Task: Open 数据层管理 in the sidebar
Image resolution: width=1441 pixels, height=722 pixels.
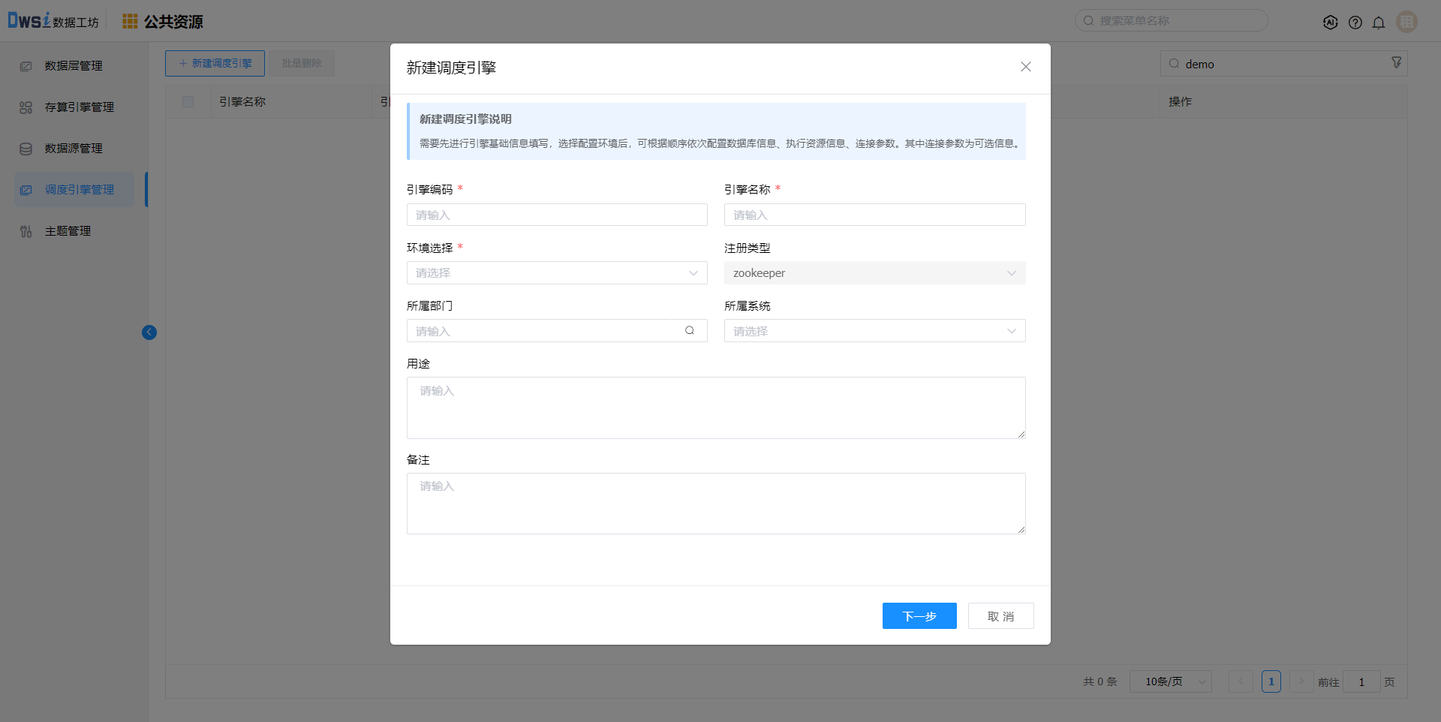Action: [x=74, y=66]
